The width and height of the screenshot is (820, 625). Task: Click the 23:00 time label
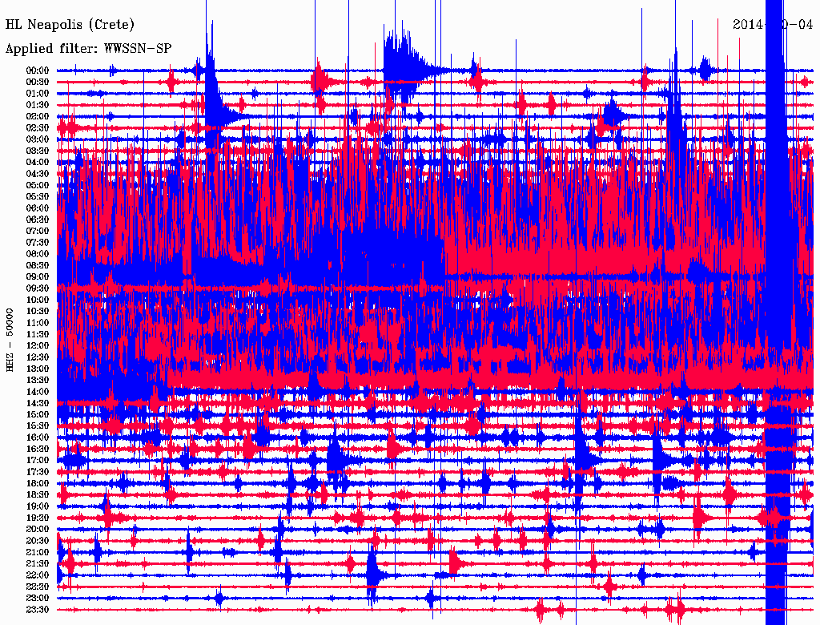coord(38,599)
